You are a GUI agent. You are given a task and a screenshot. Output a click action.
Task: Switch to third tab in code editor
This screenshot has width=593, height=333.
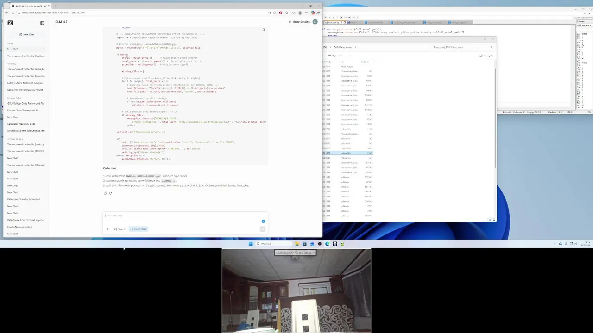tap(376, 22)
